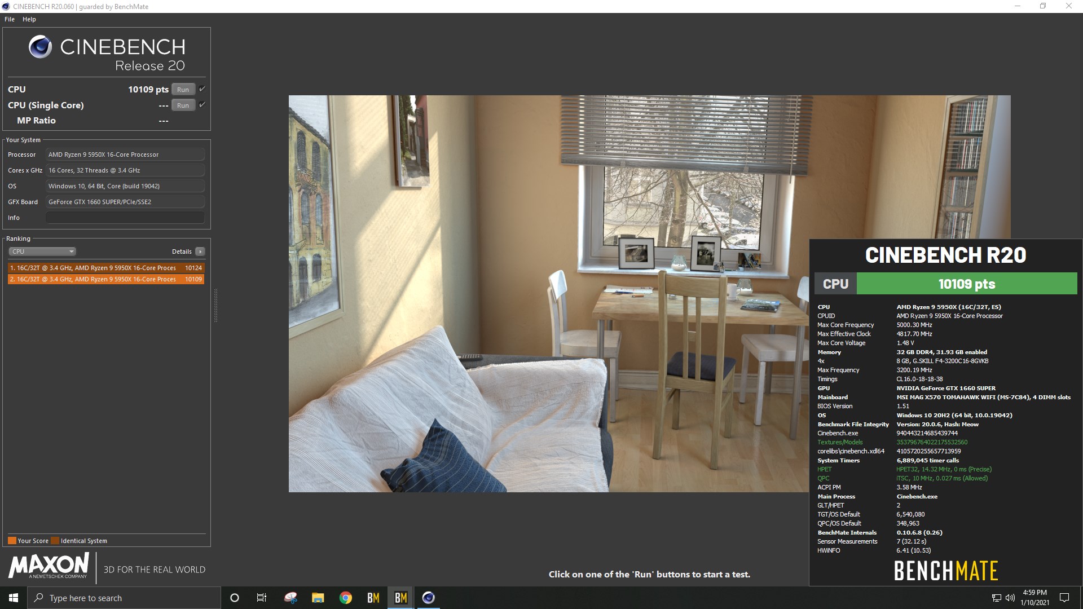This screenshot has height=609, width=1083.
Task: Open the Ranking CPU dropdown
Action: (42, 251)
